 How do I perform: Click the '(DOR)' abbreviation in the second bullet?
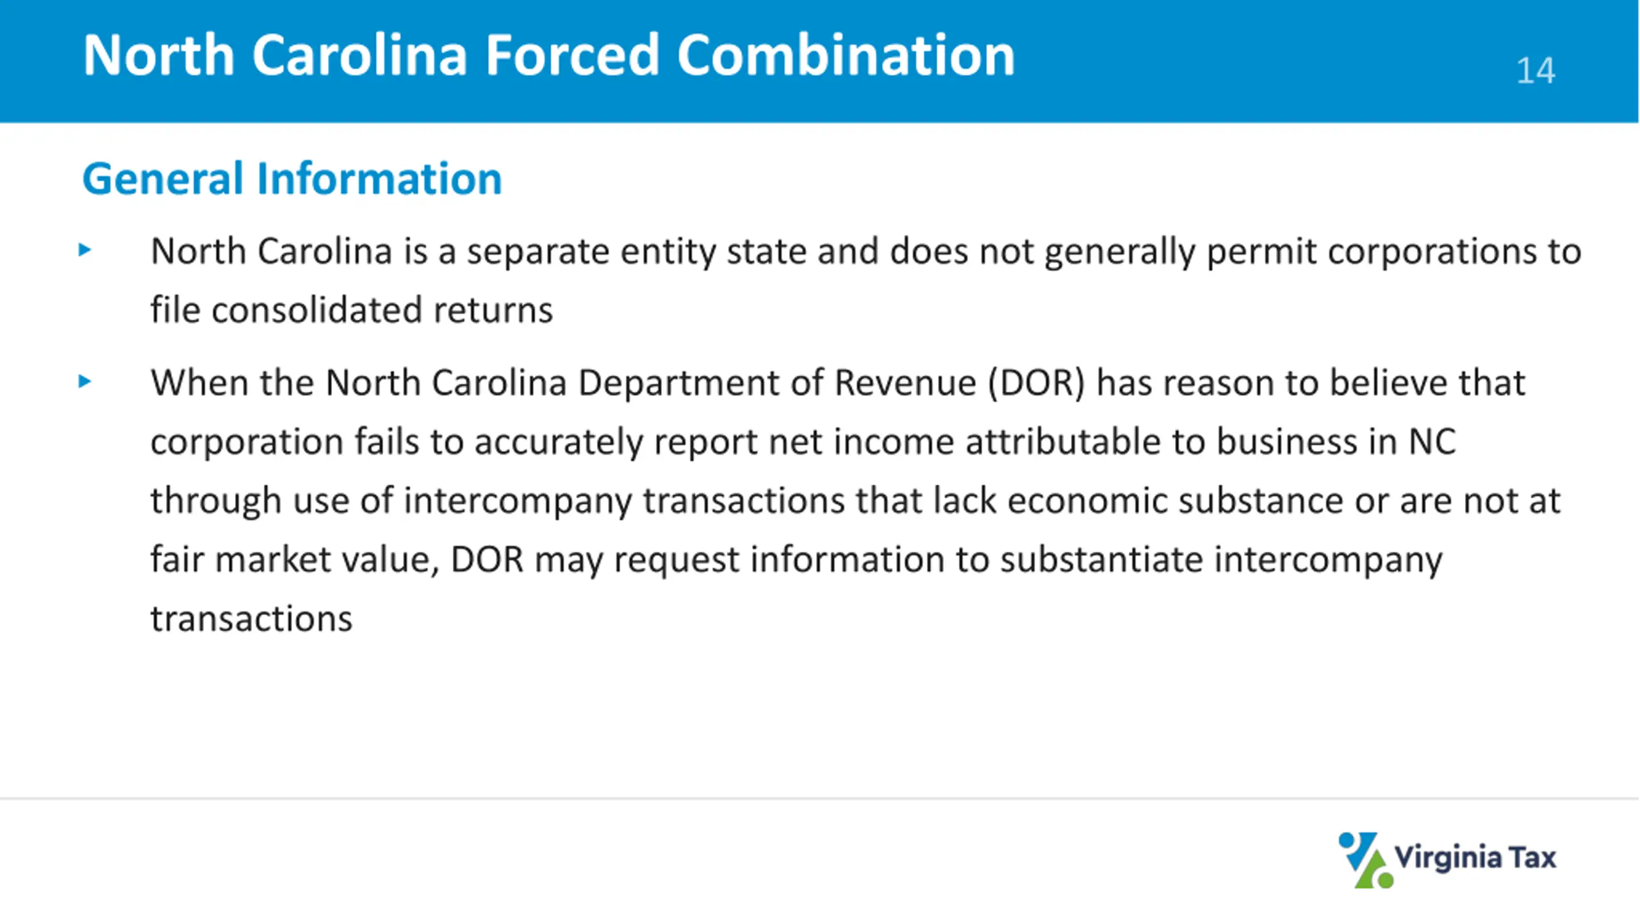tap(1037, 383)
